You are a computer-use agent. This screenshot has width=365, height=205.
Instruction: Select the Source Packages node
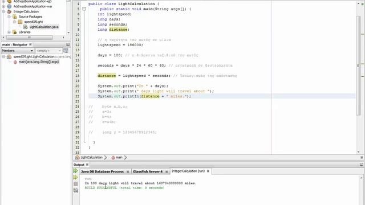tap(30, 17)
